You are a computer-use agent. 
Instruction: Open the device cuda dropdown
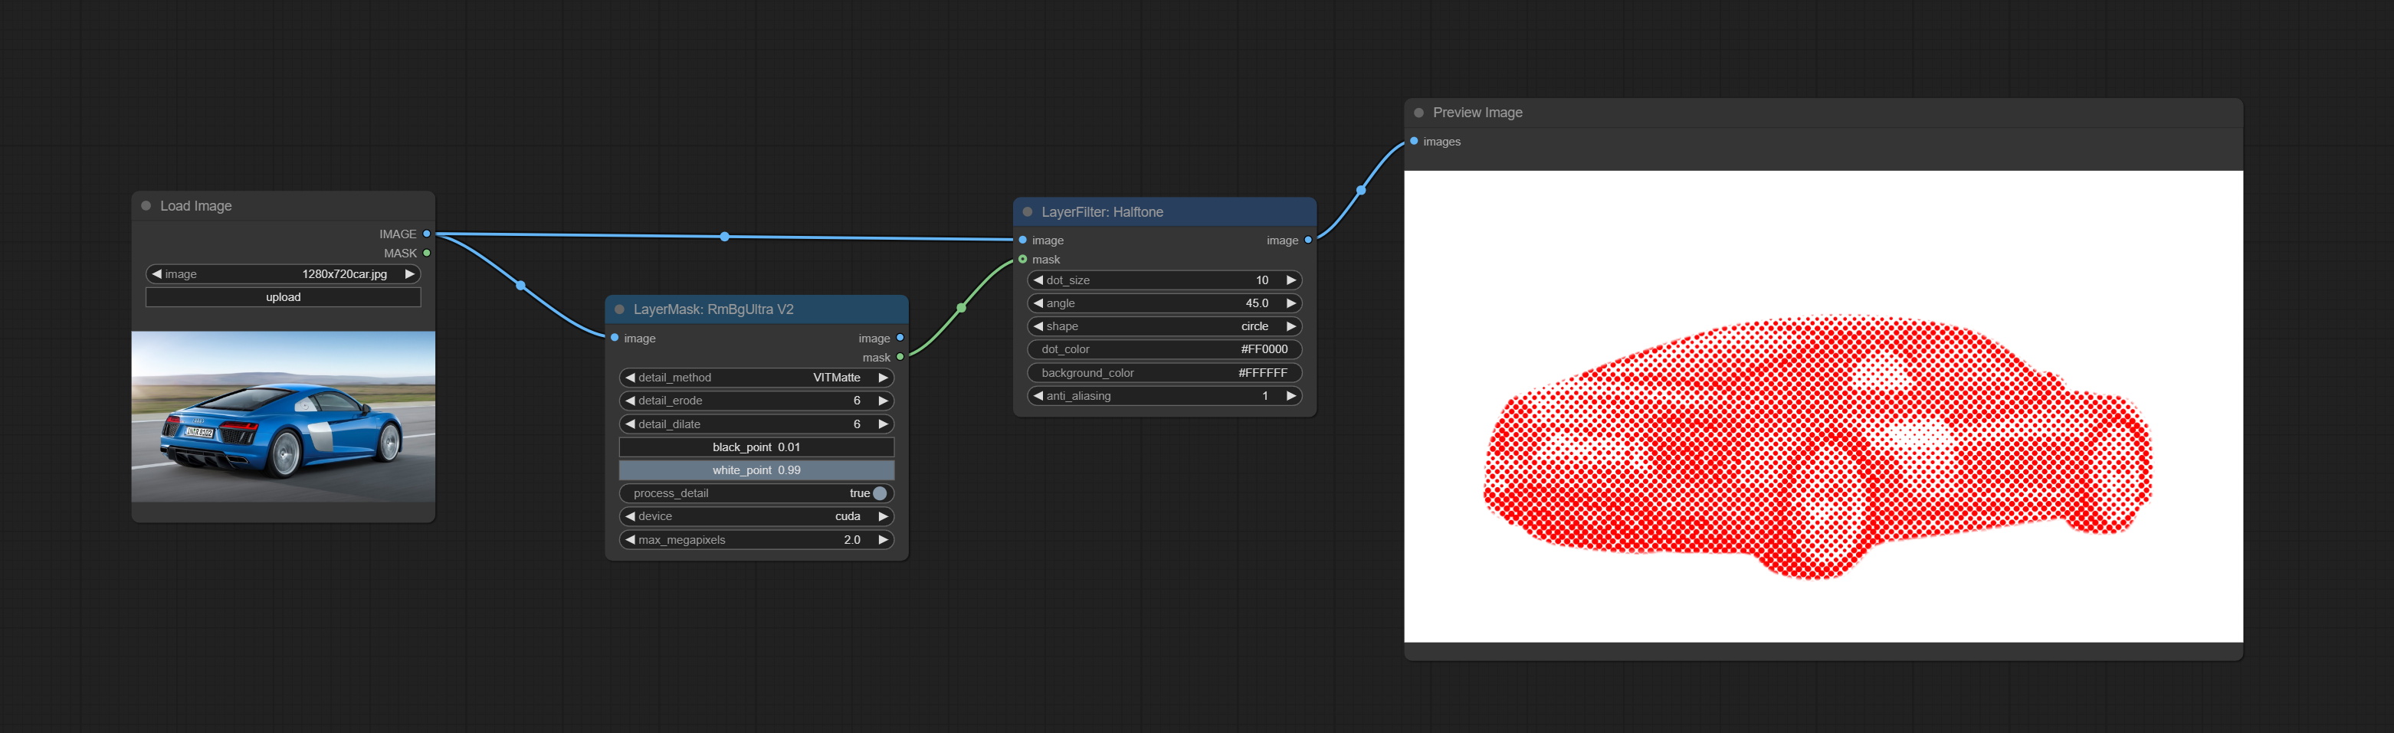(756, 516)
